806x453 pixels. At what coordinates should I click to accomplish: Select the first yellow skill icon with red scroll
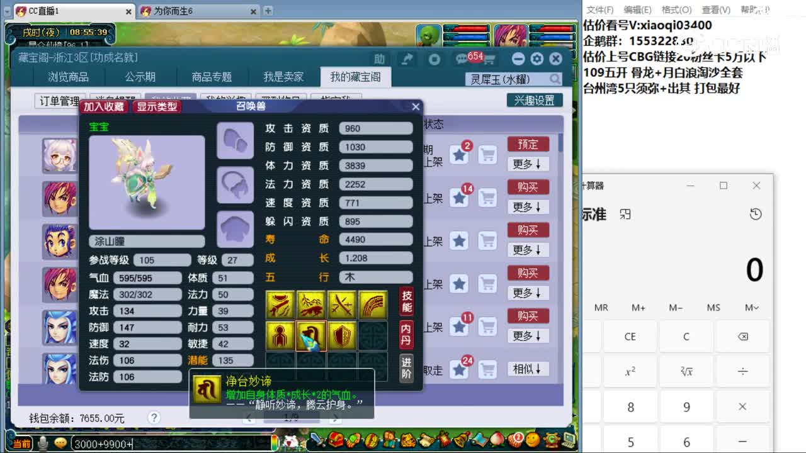280,305
